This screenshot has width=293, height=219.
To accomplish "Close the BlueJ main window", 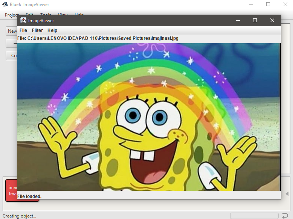I will tap(285, 4).
